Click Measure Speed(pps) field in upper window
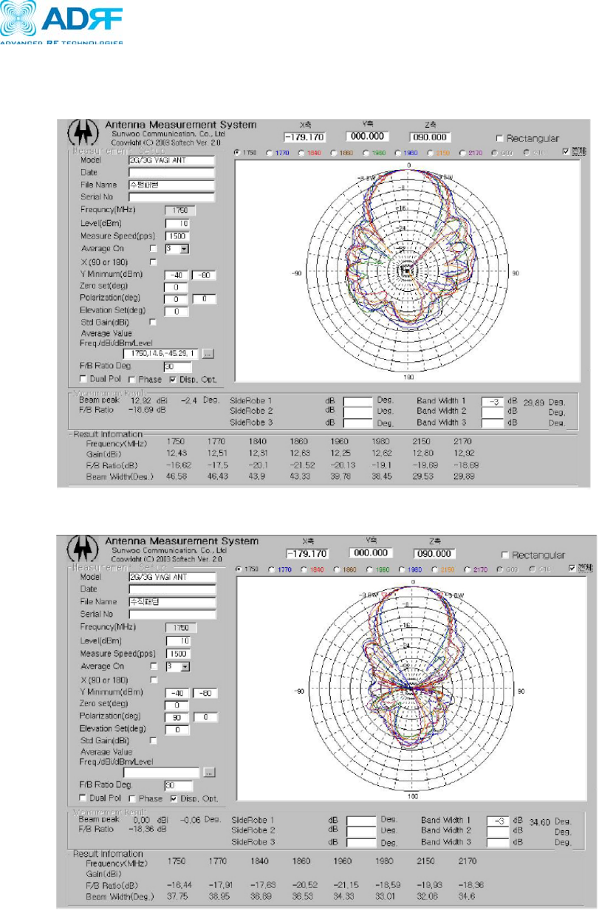Image resolution: width=599 pixels, height=910 pixels. 177,236
